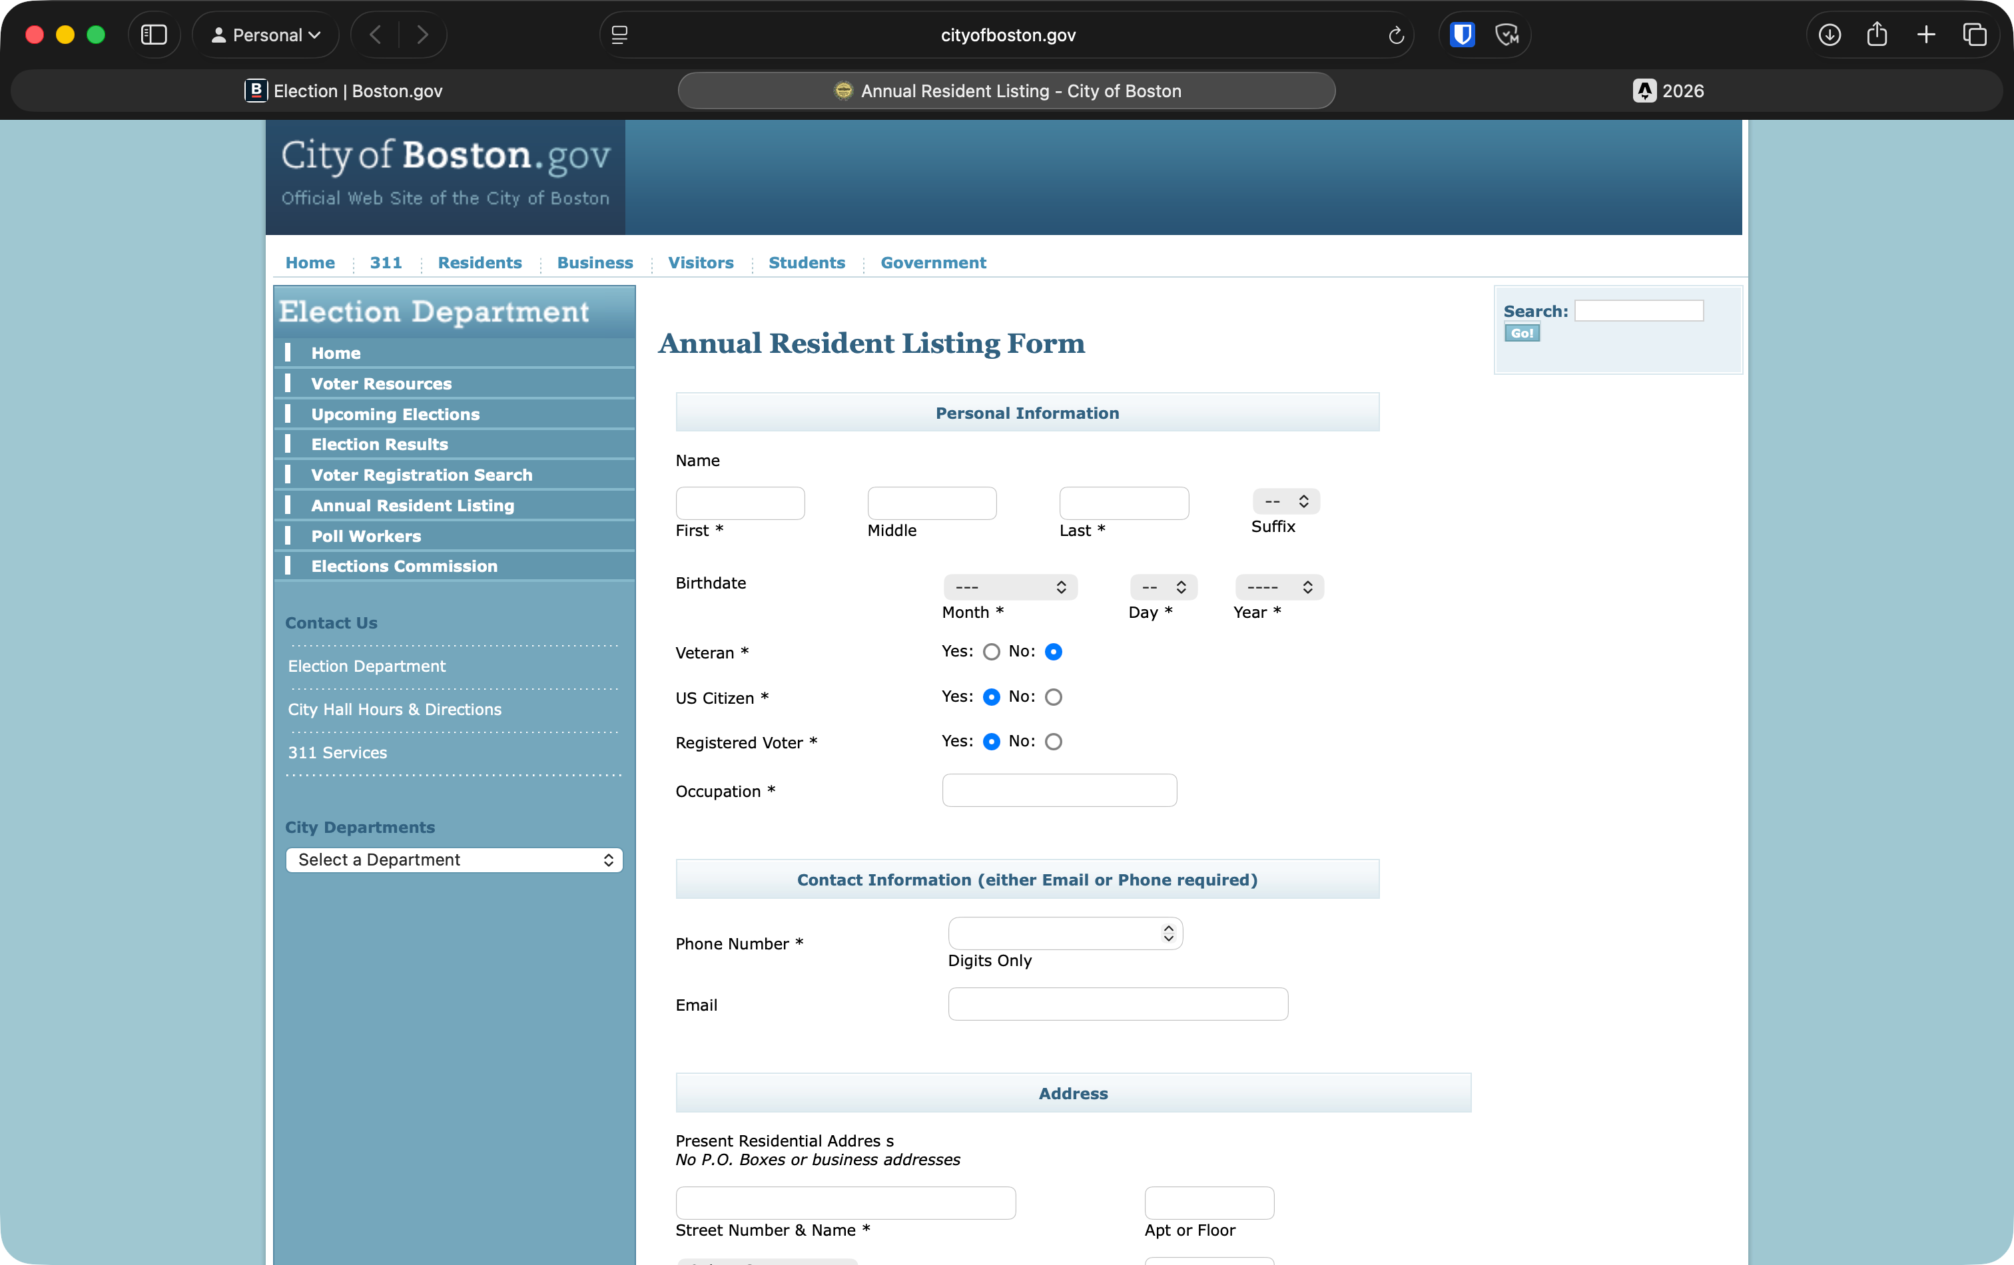Toggle the browser sidebar
This screenshot has height=1265, width=2014.
click(154, 34)
